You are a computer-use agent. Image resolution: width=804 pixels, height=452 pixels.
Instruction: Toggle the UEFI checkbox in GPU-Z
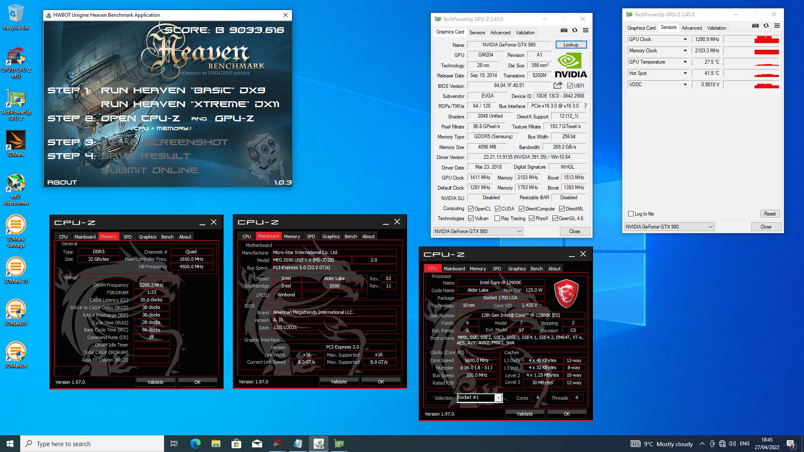click(570, 86)
